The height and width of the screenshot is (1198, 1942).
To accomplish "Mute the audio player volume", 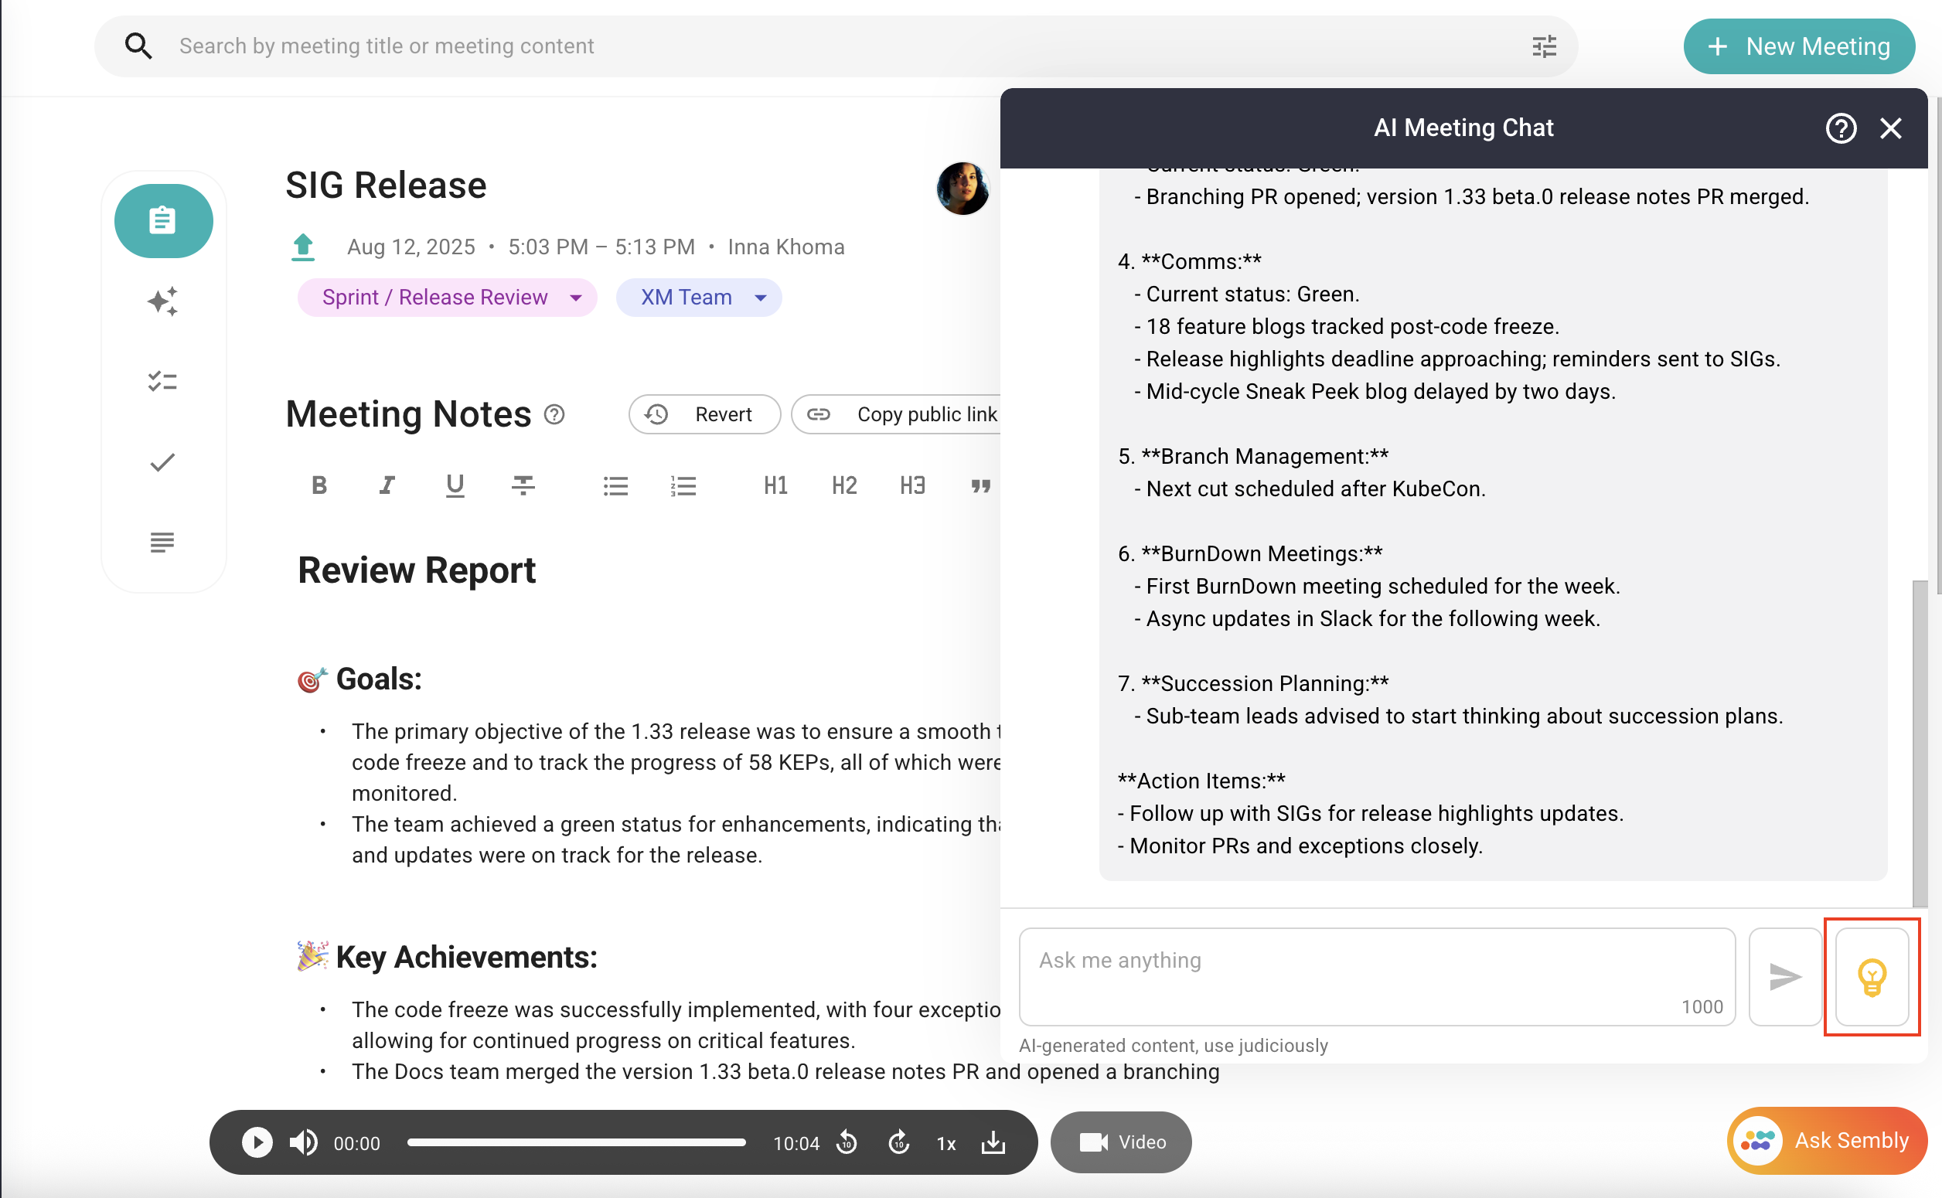I will [303, 1142].
